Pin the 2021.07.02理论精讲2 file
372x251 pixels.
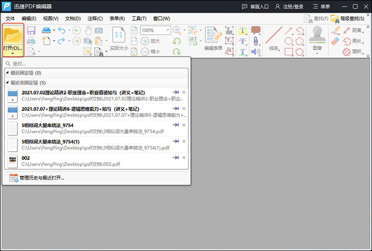coord(176,92)
